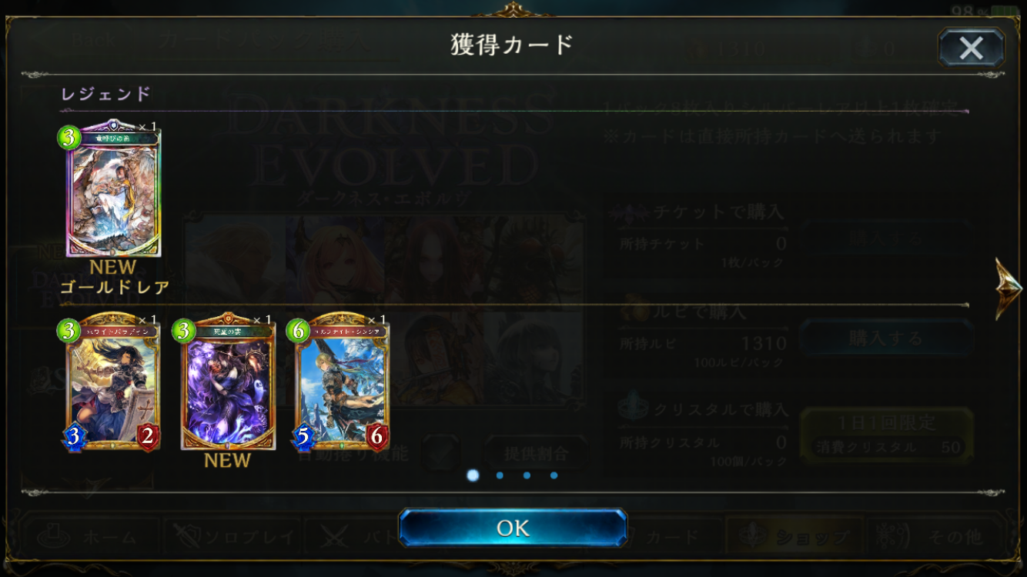
Task: View the 6-cost card with 5/6 stats
Action: click(342, 383)
